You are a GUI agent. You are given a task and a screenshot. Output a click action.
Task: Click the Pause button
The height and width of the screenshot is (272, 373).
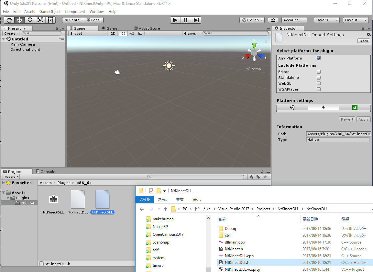point(186,20)
